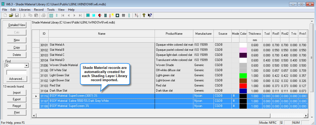Open the Help menu
The height and width of the screenshot is (125, 316).
(71, 10)
